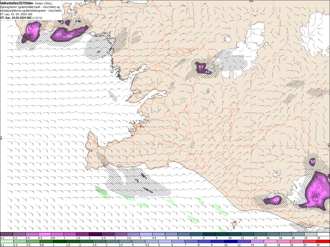
Task: Click the 0.3 value beside the 0.4 cell
Action: (208, 72)
